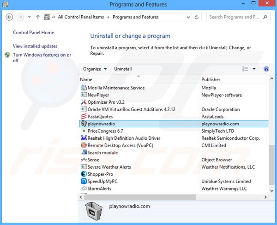This screenshot has height=225, width=277.
Task: Click the vertical scrollbar down arrow
Action: (x=272, y=190)
